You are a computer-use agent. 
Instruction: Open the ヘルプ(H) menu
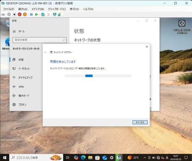pyautogui.click(x=88, y=9)
